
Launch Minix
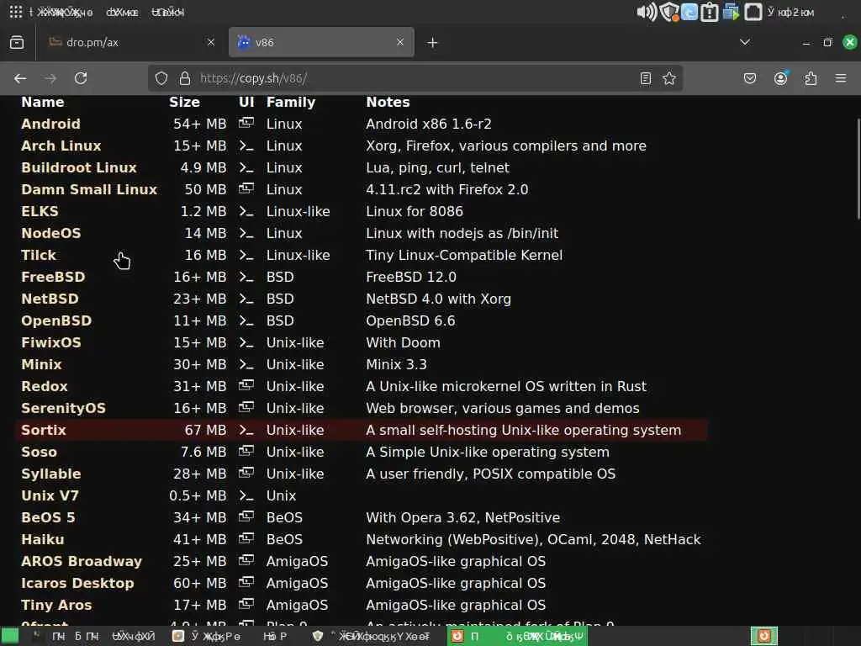coord(41,365)
